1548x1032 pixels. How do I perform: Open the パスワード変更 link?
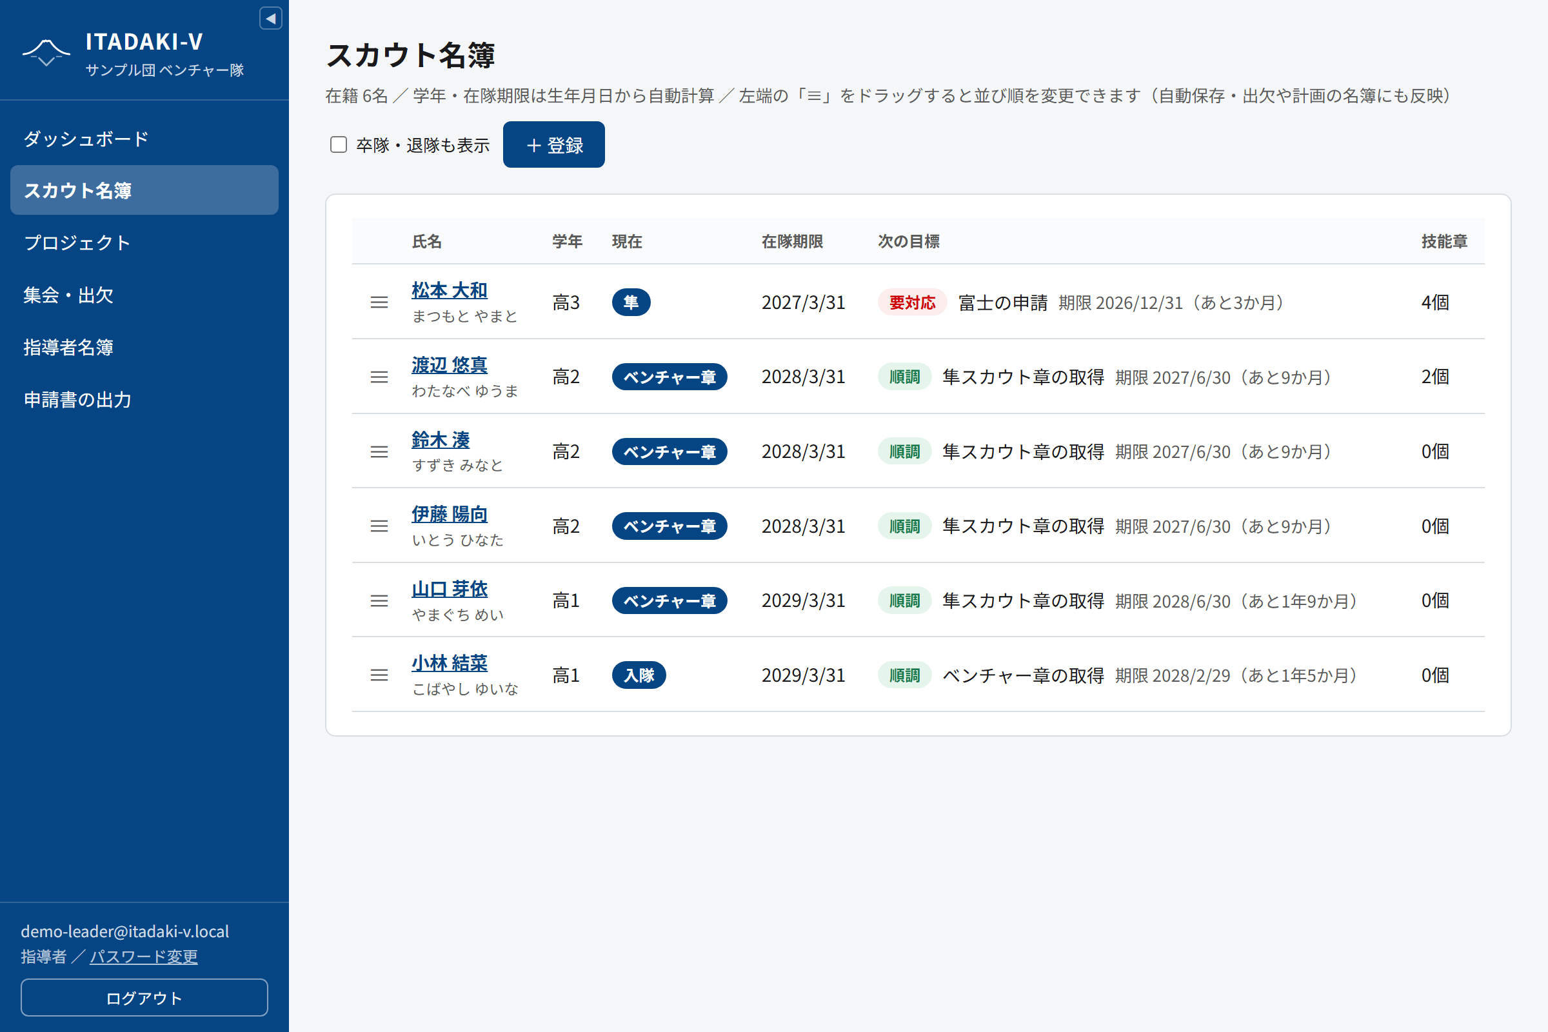coord(143,957)
